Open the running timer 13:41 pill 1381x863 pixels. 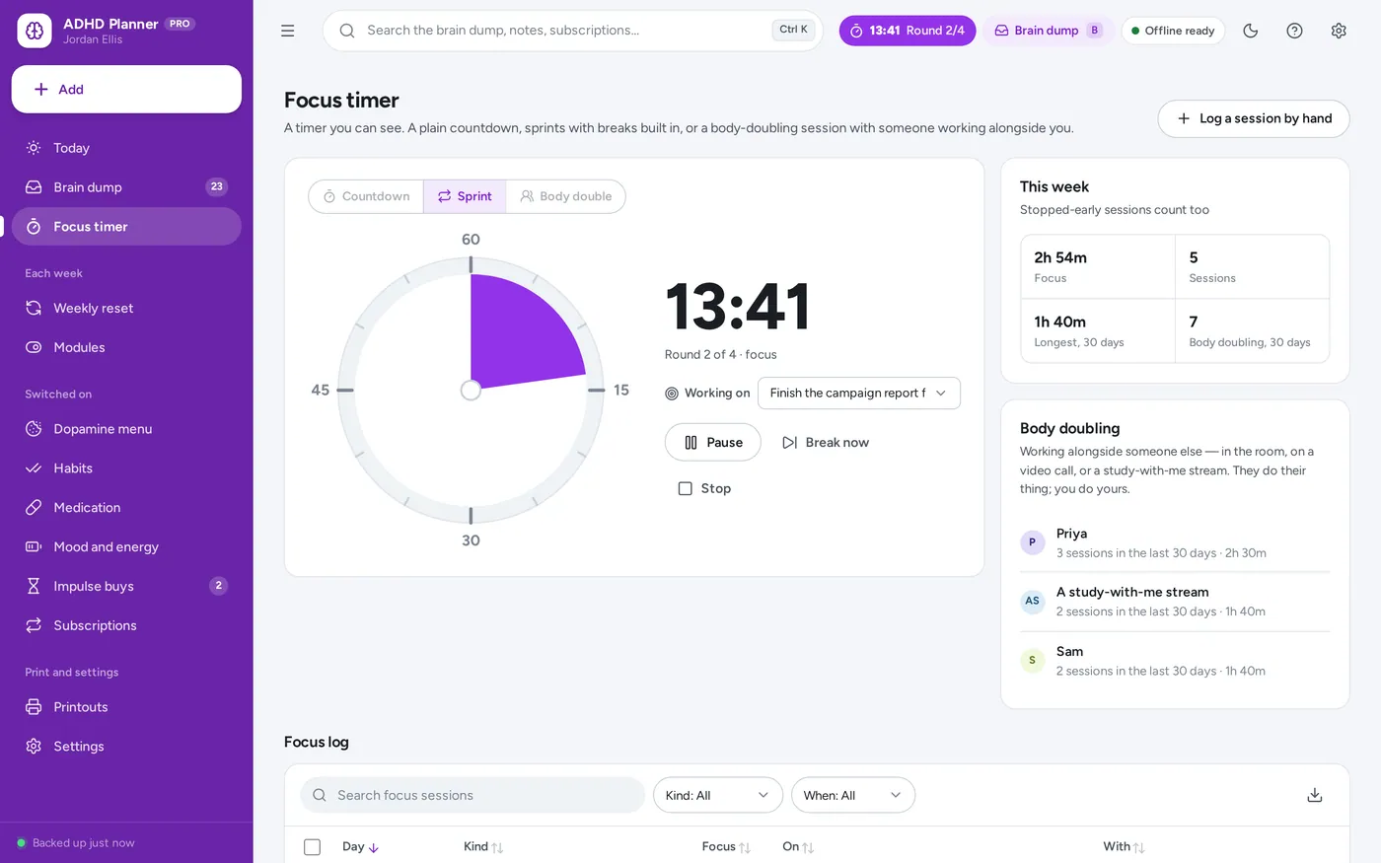coord(908,31)
